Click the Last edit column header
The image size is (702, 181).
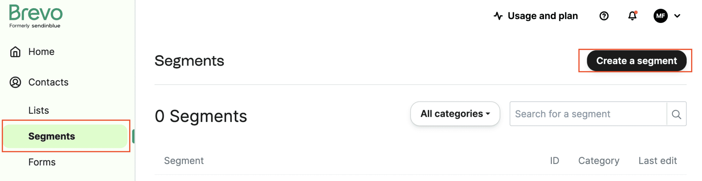657,161
